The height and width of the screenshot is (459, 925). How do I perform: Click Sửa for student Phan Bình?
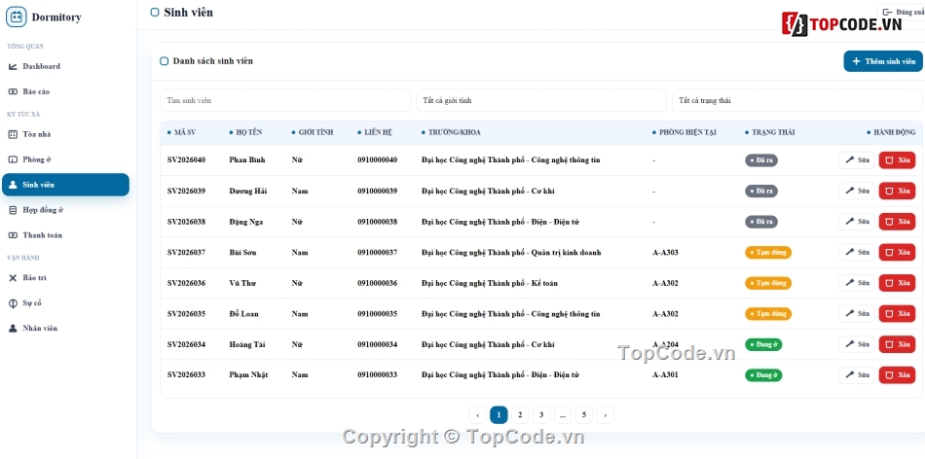[857, 160]
